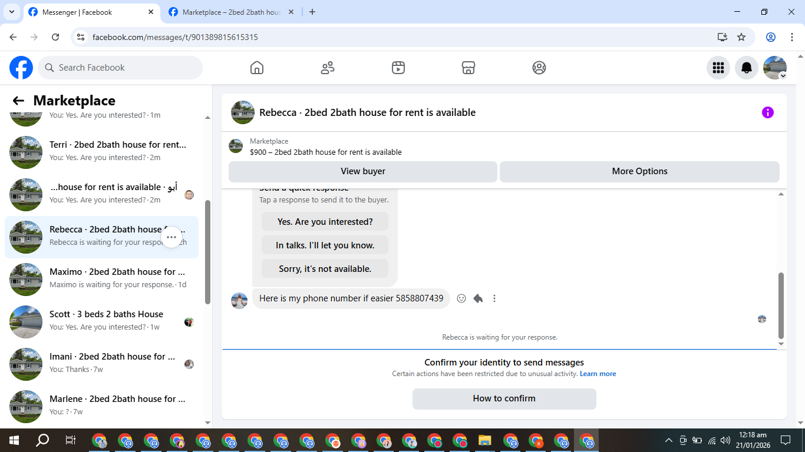Image resolution: width=805 pixels, height=452 pixels.
Task: Go to the Friends icon in top navigation
Action: [x=328, y=68]
